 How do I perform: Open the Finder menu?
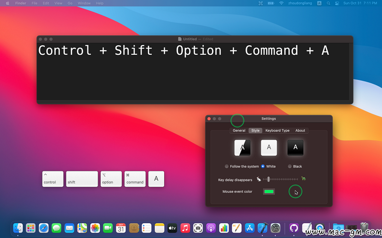click(x=21, y=3)
